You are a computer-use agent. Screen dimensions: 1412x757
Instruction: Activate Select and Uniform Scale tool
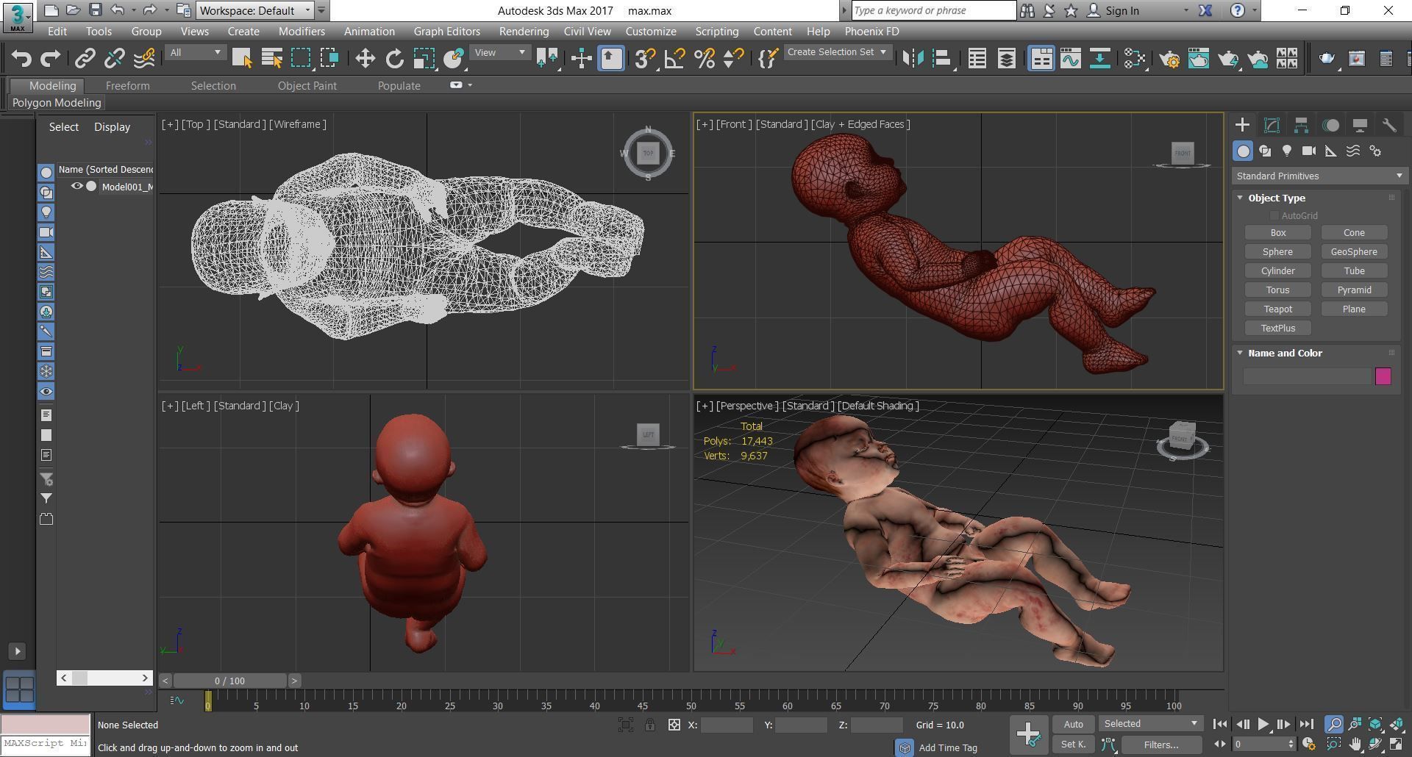(424, 59)
